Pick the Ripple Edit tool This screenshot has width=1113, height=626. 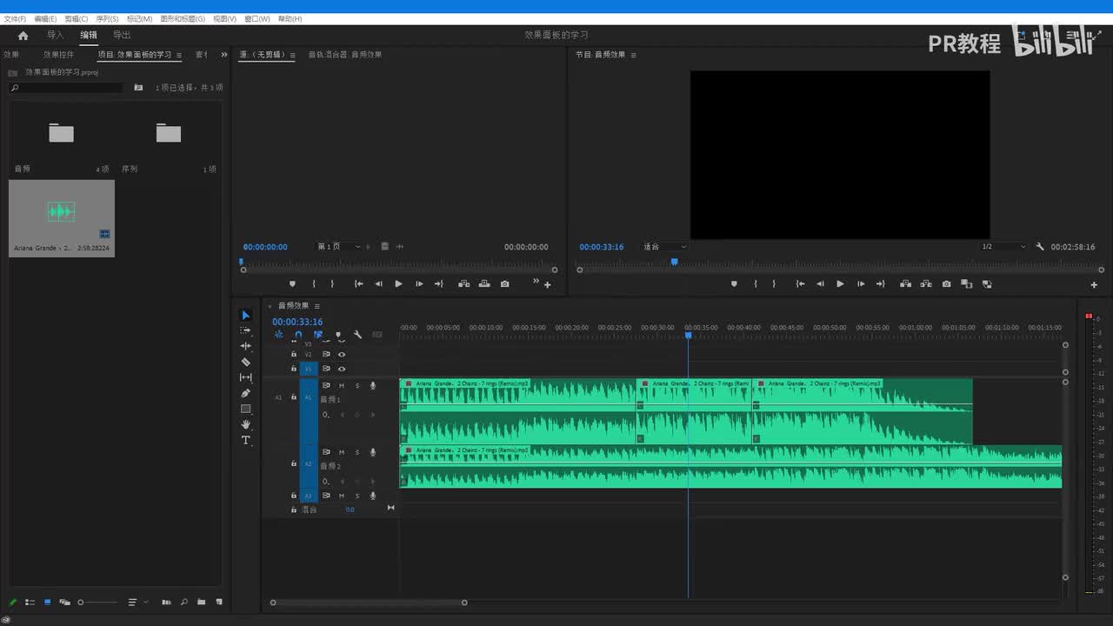point(246,346)
